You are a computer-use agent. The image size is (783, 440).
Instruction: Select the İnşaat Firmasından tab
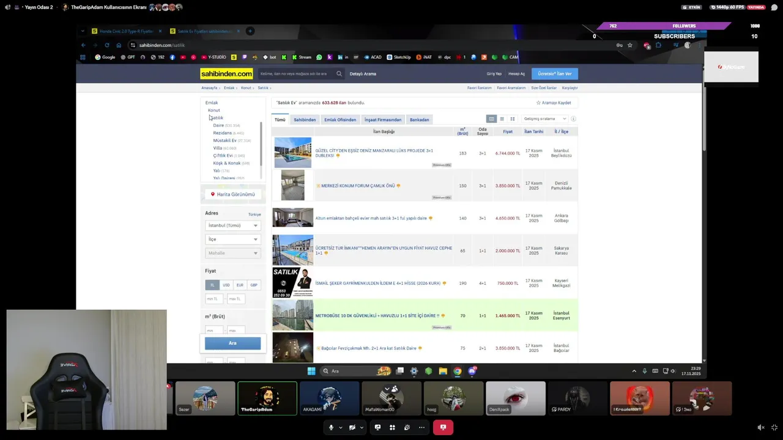383,120
